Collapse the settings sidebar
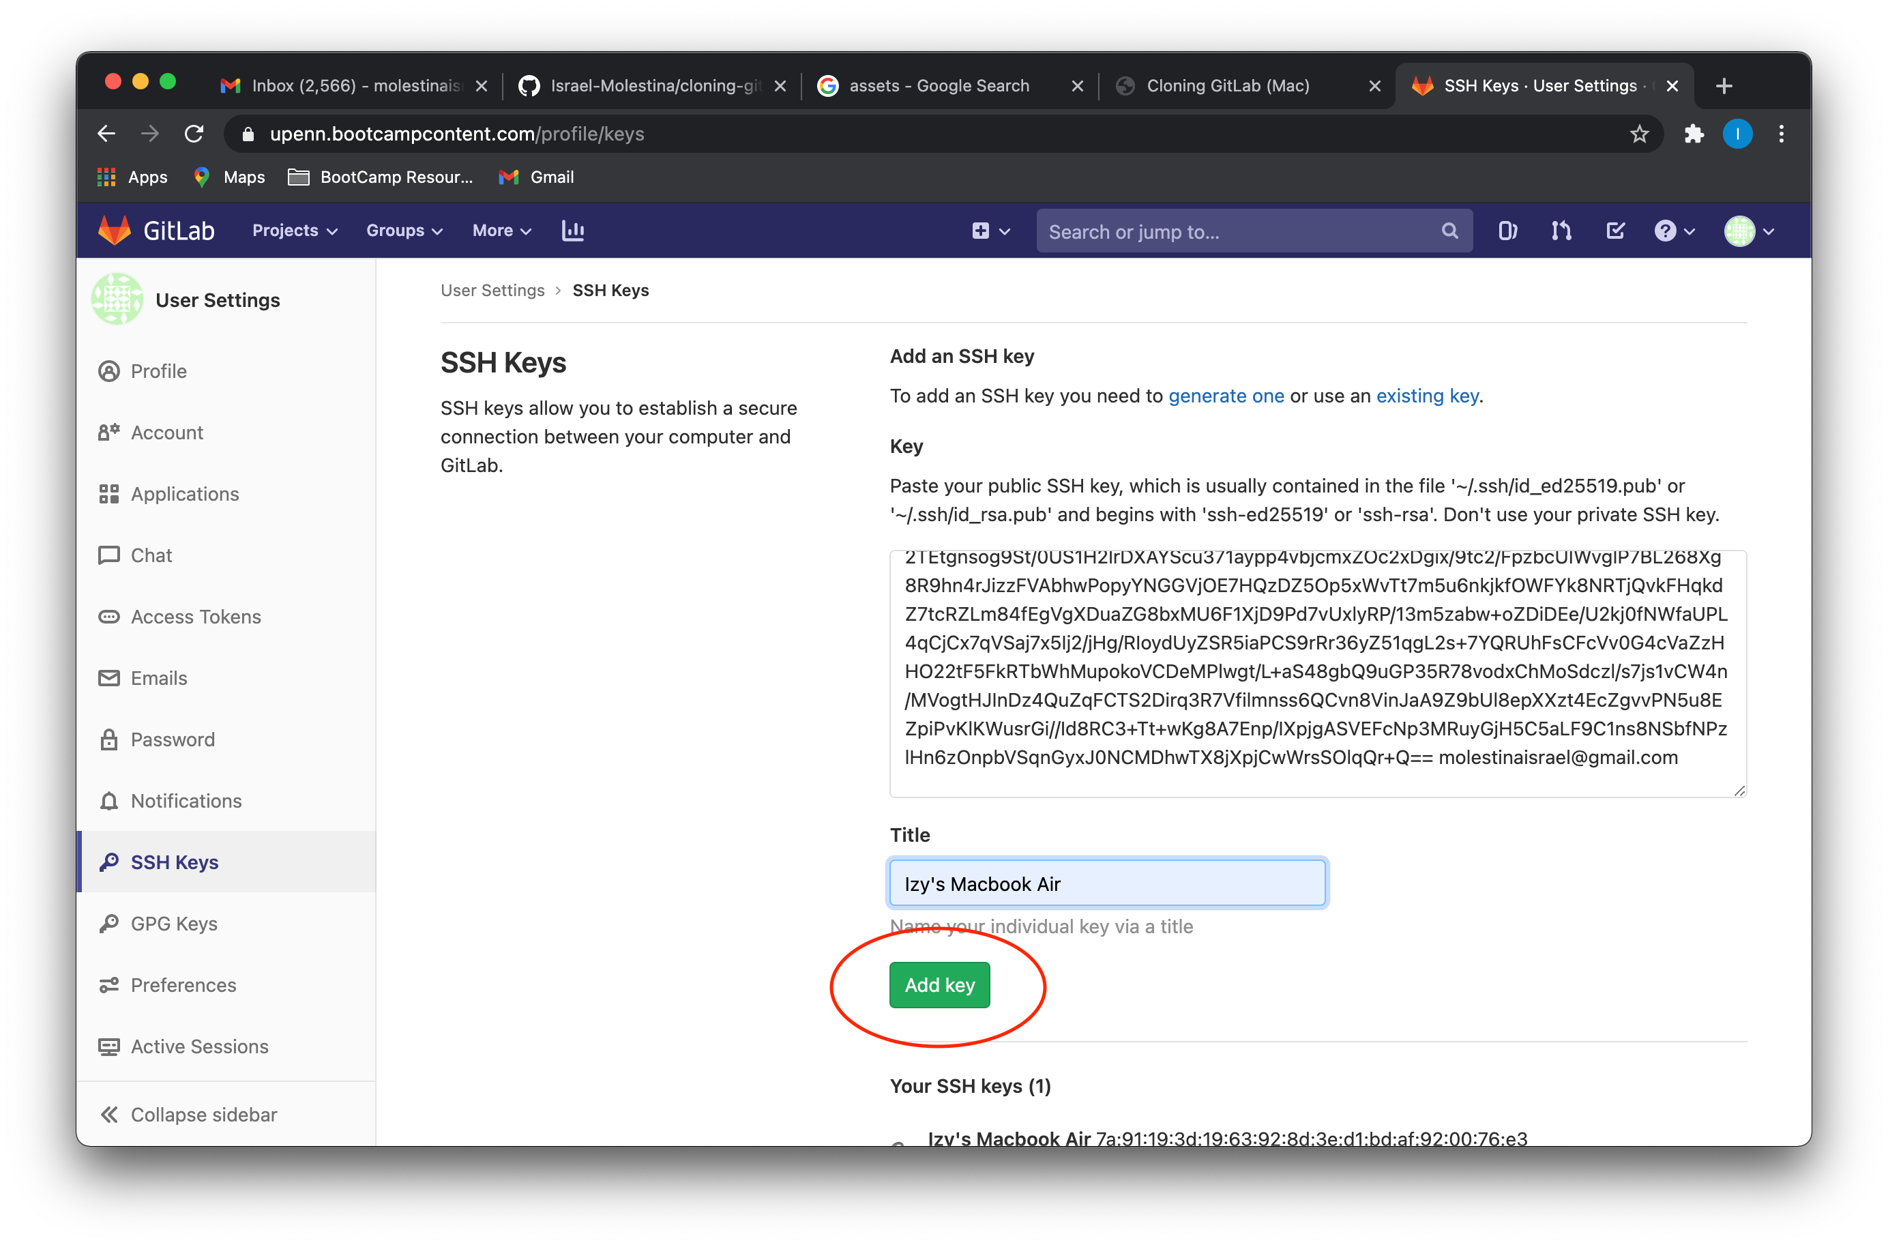This screenshot has height=1247, width=1888. pos(203,1114)
